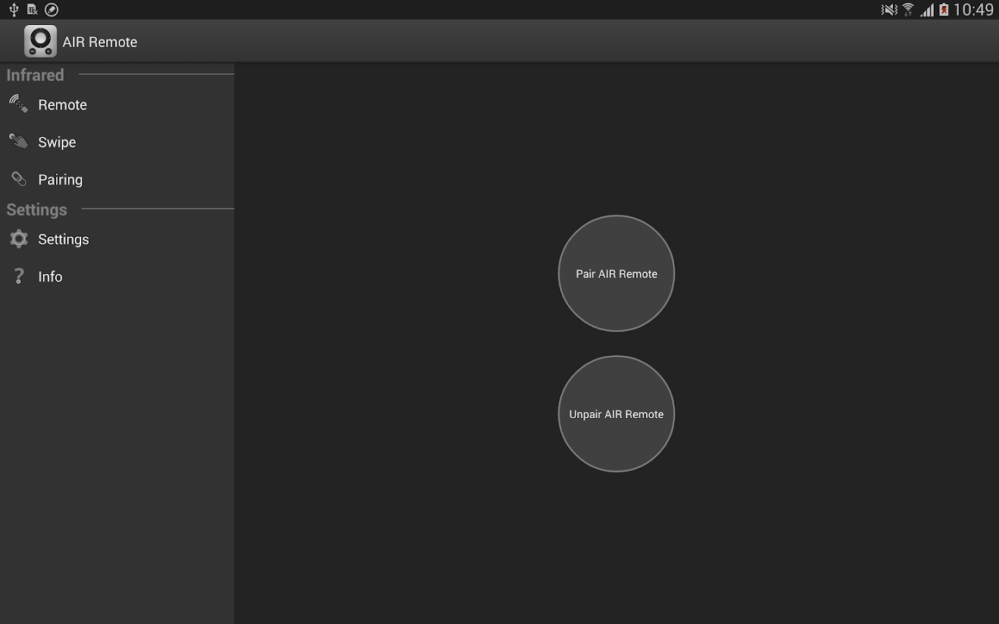Click the Pairing link icon
This screenshot has height=624, width=999.
pyautogui.click(x=18, y=179)
